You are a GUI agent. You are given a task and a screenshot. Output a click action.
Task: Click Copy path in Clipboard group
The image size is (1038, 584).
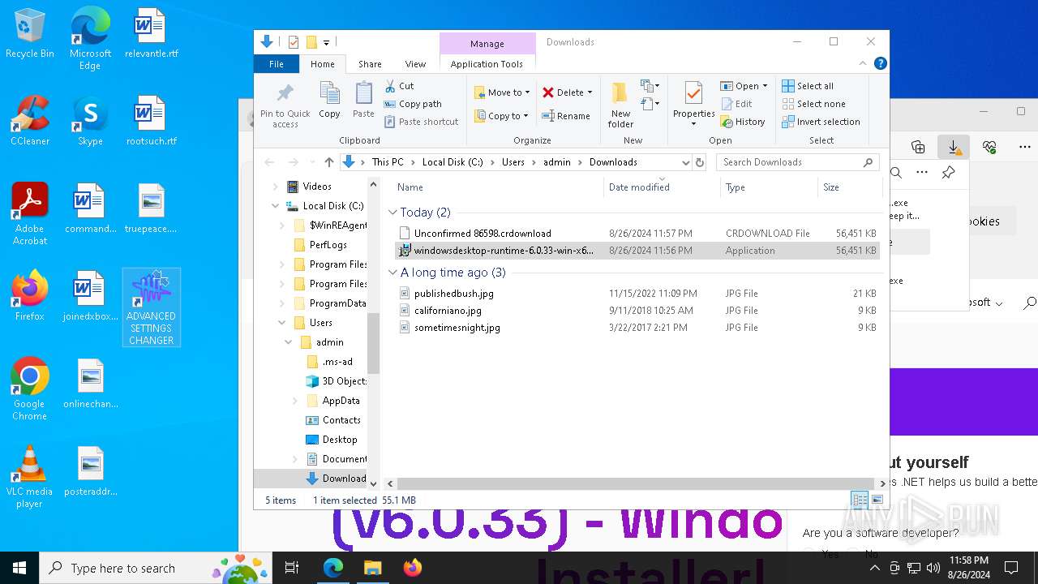[413, 104]
